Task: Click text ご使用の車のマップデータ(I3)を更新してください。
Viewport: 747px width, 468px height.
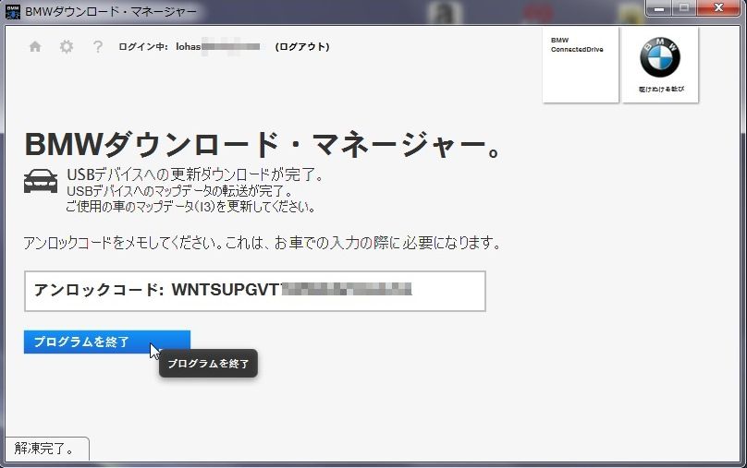Action: (190, 207)
